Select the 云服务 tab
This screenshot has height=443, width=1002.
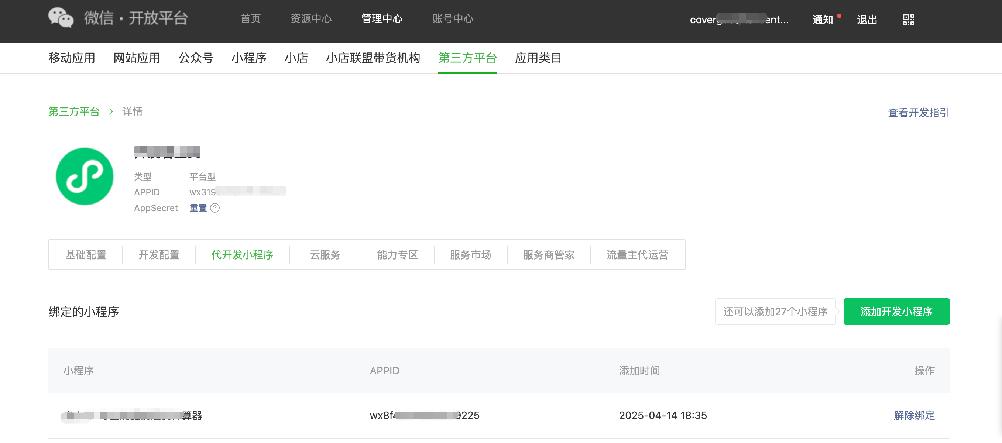coord(325,255)
